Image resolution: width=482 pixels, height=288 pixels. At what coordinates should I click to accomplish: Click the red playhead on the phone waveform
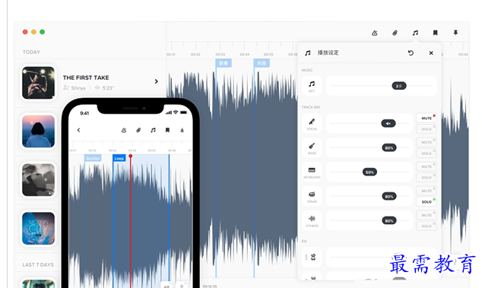(131, 157)
